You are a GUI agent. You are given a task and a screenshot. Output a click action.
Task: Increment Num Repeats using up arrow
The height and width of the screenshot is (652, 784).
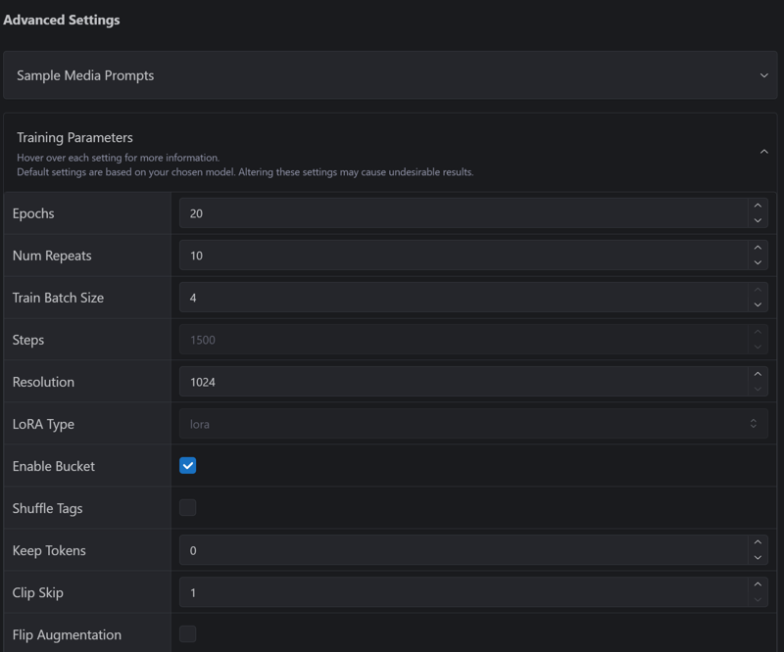point(757,249)
